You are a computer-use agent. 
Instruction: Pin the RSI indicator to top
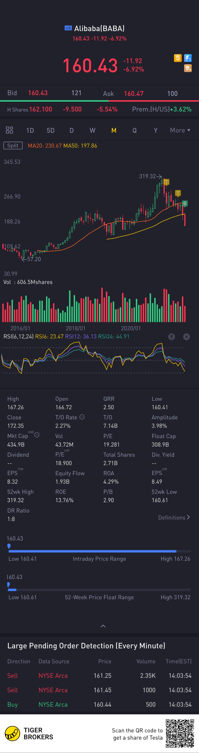(172, 337)
